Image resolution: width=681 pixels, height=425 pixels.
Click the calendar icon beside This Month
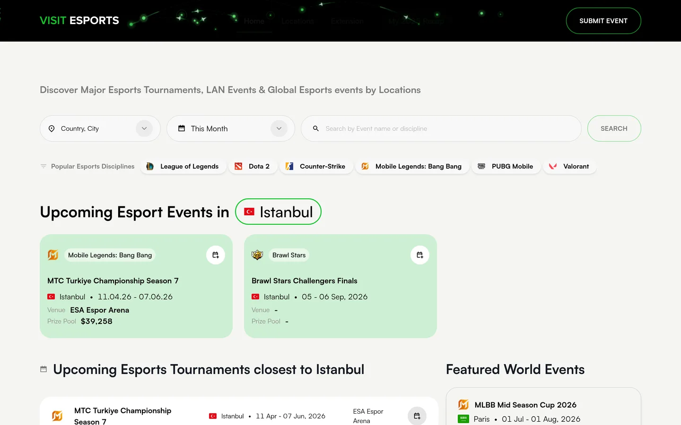[182, 128]
